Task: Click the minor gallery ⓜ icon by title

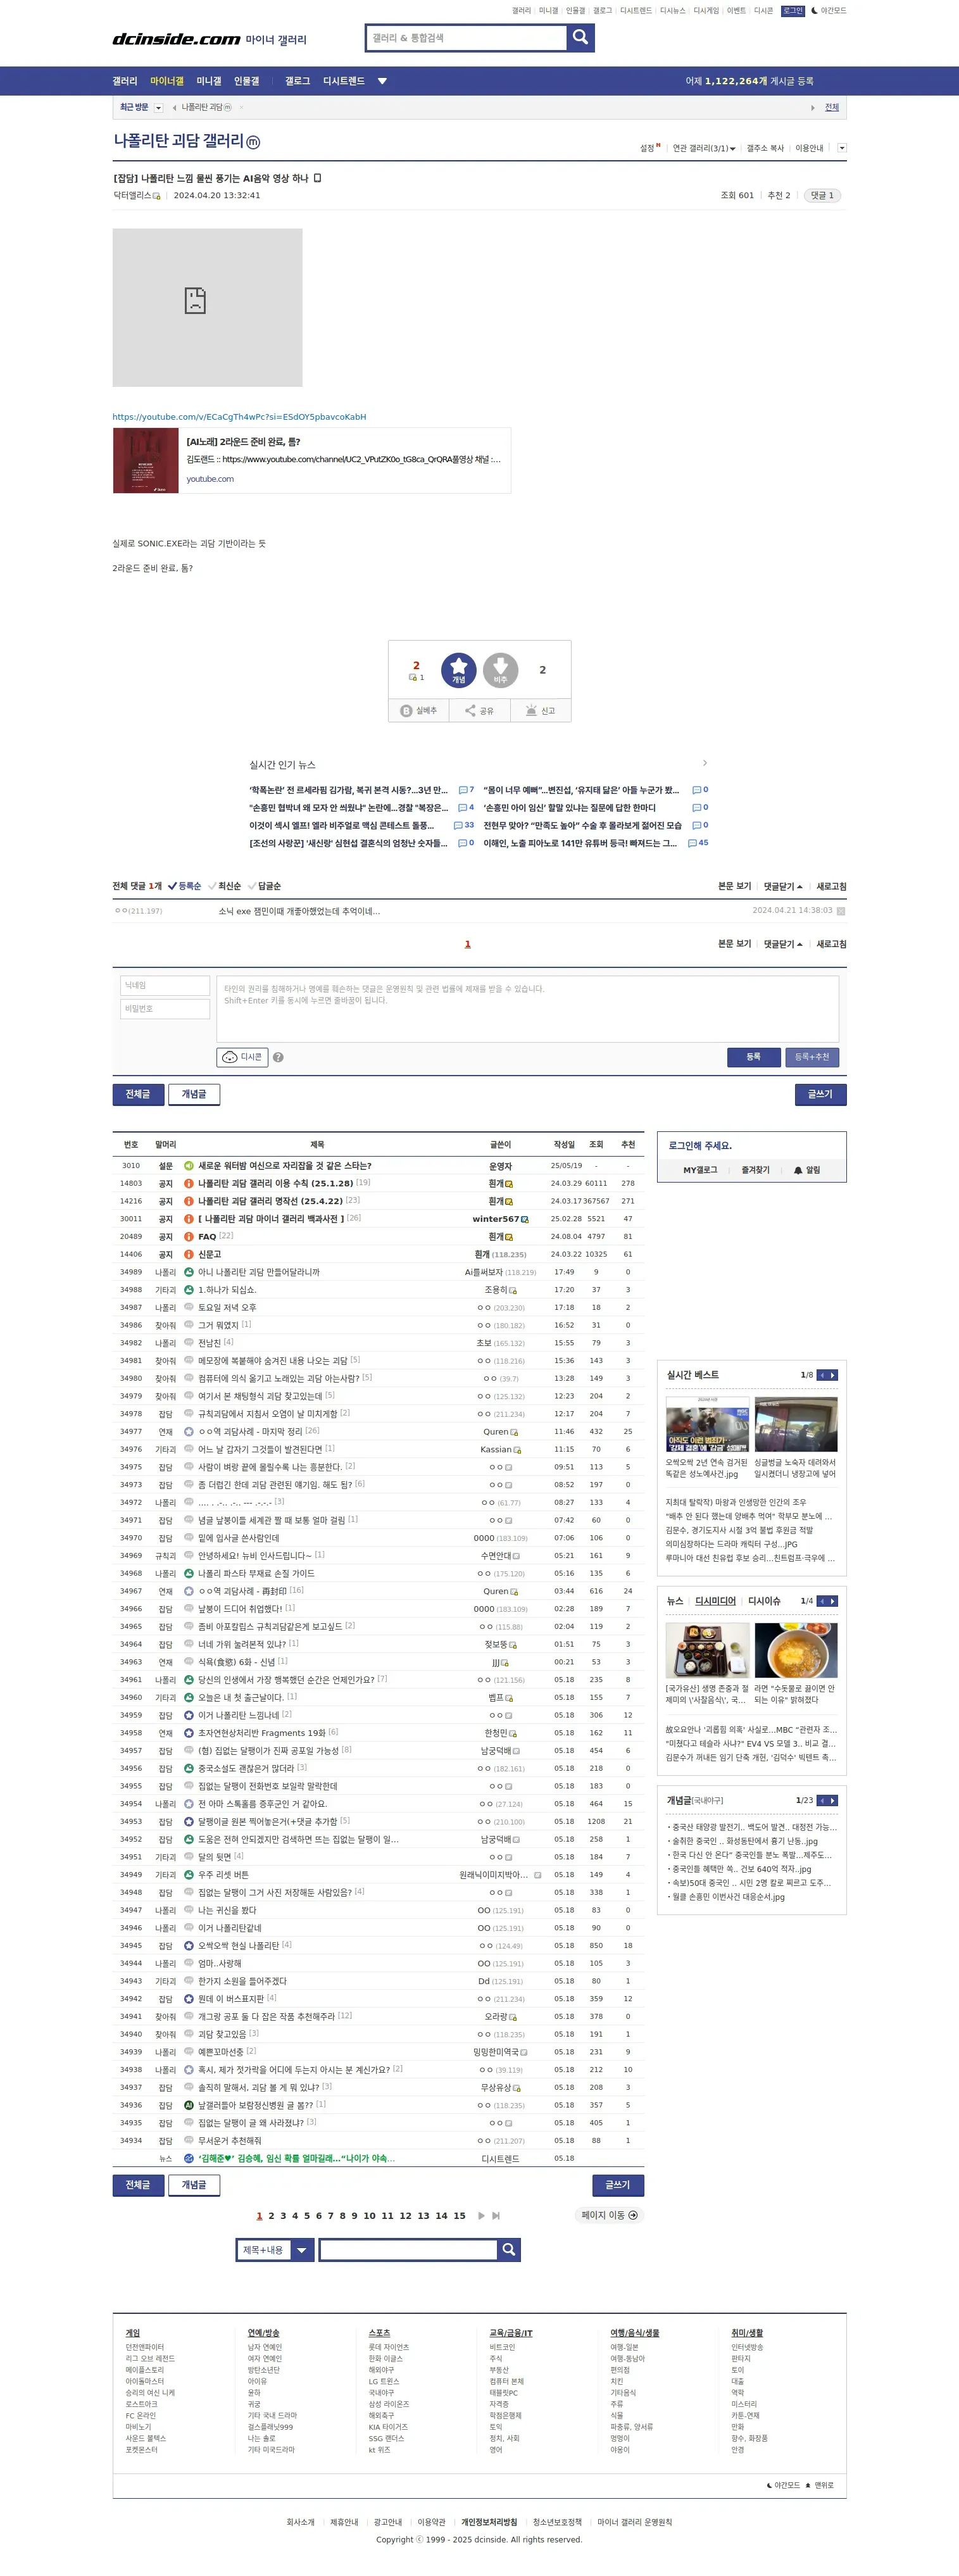Action: coord(253,142)
